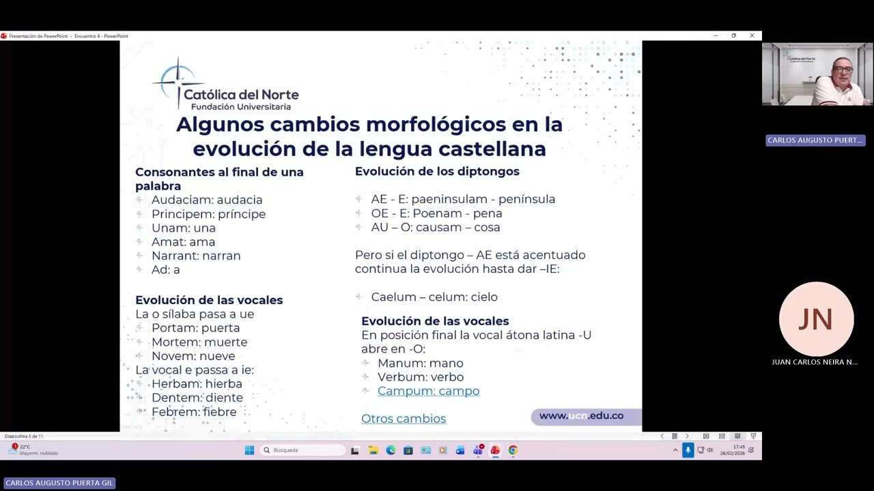This screenshot has width=874, height=491.
Task: Click the bullet 'Audaciam: audacia'
Action: (x=207, y=200)
